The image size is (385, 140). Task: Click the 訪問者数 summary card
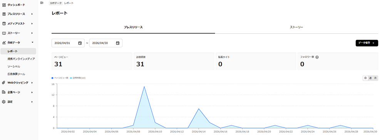(x=174, y=61)
